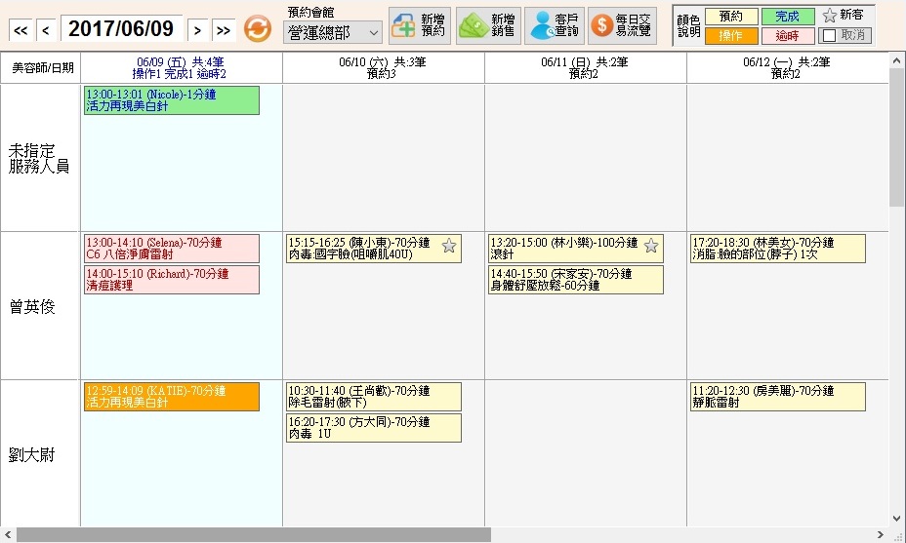Open 客戶查詢 customer search
Screen dimensions: 906x543
click(x=555, y=25)
